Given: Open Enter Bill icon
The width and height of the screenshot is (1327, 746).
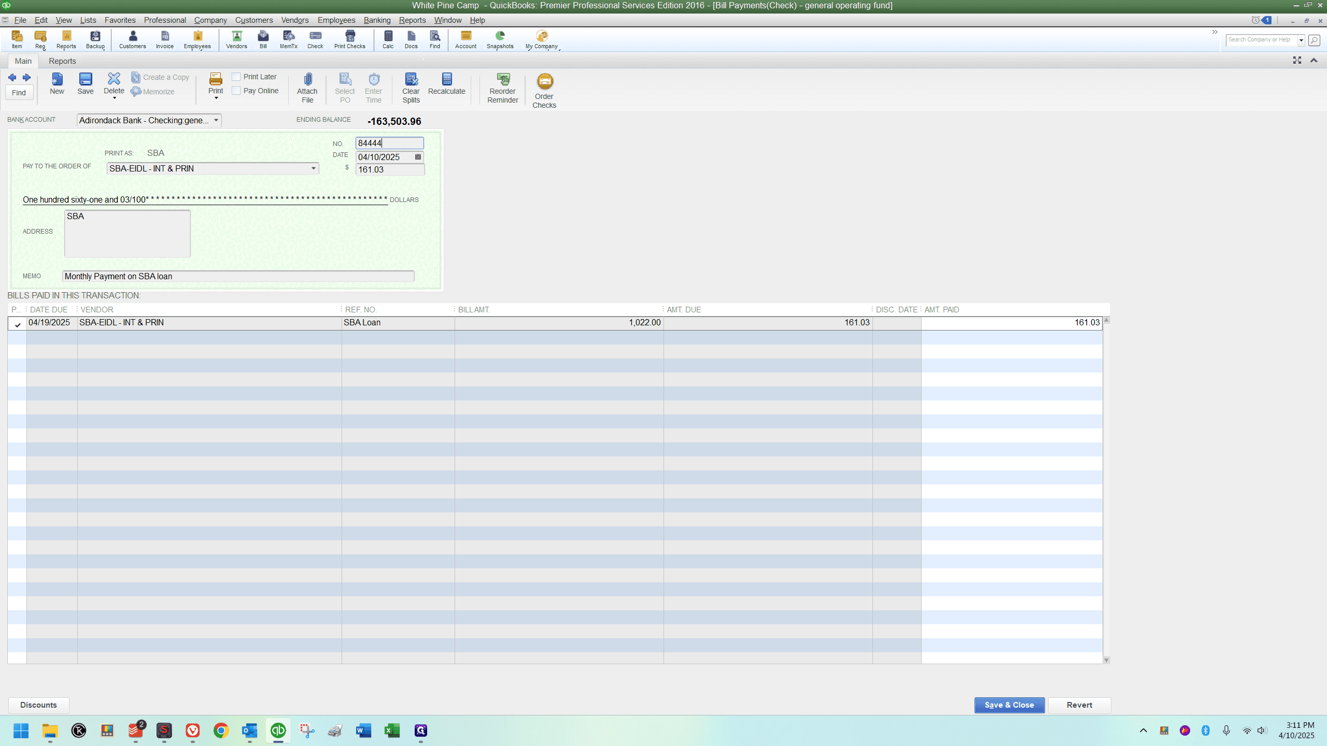Looking at the screenshot, I should click(x=263, y=39).
